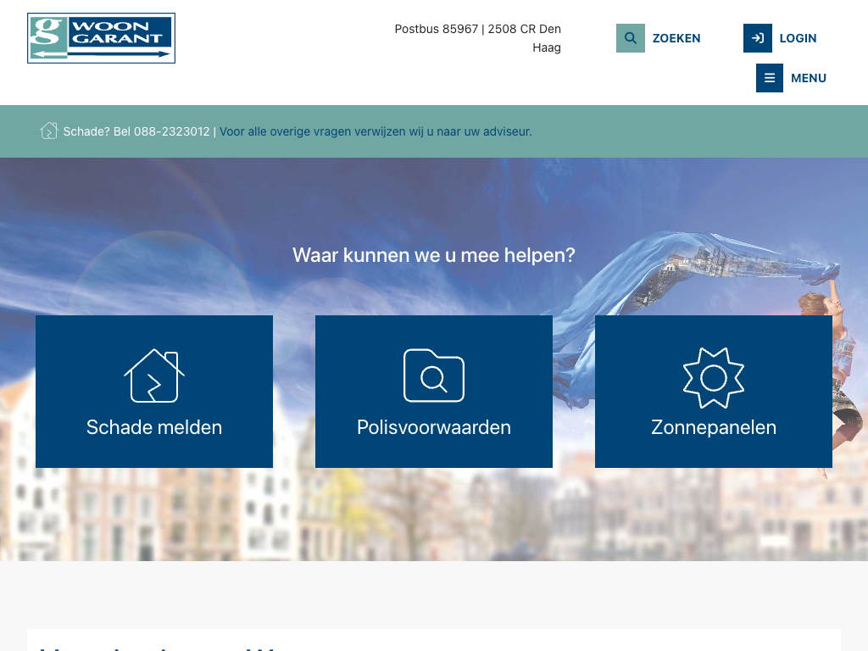This screenshot has width=868, height=651.
Task: Click the folder search icon
Action: [434, 376]
